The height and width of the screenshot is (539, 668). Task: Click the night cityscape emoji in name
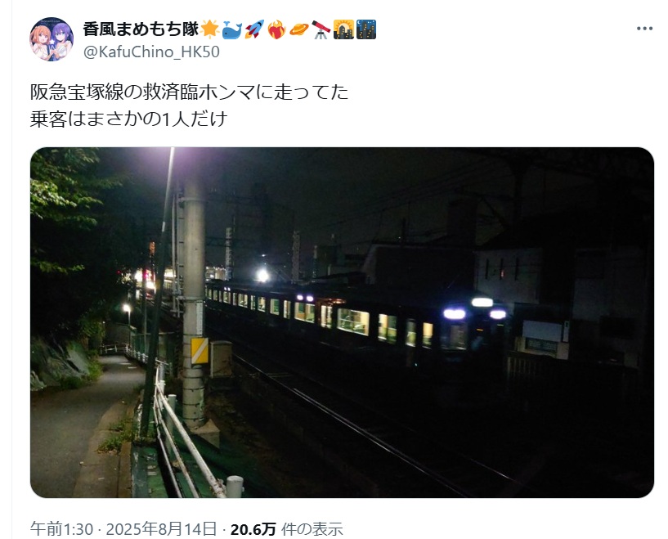[366, 29]
